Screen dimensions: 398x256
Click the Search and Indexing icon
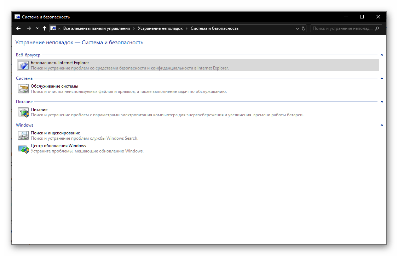click(23, 135)
